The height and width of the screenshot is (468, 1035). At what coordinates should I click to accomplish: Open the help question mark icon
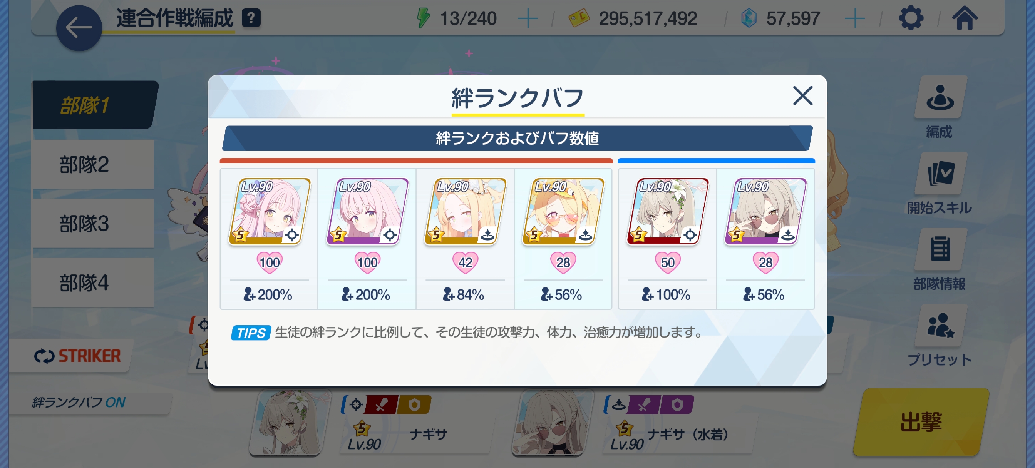pyautogui.click(x=251, y=18)
